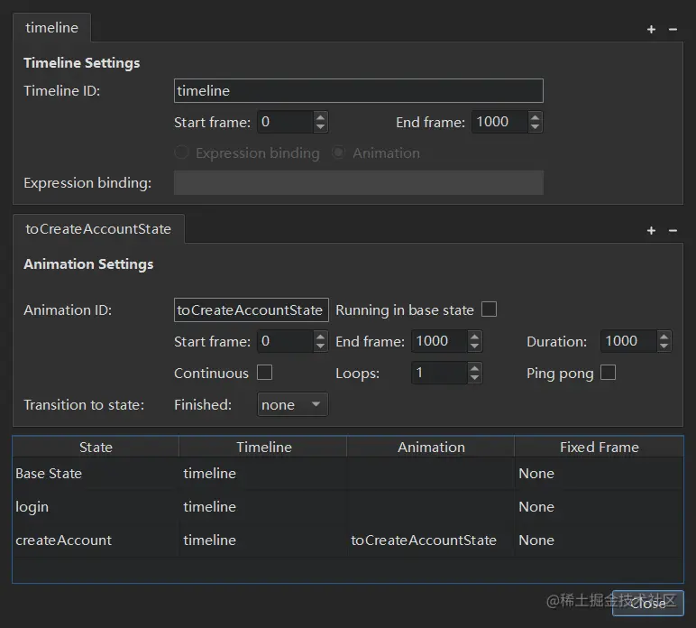696x628 pixels.
Task: Open the timeline cell for the login state
Action: point(209,507)
